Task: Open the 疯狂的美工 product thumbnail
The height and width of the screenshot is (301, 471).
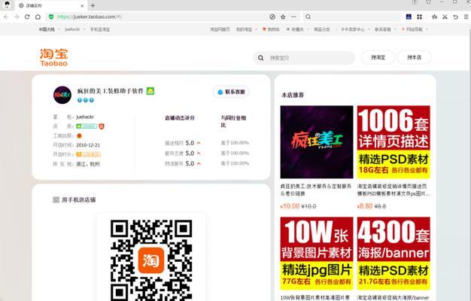Action: [317, 141]
